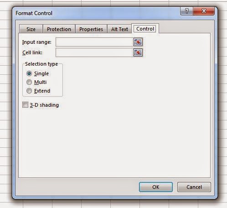Enable the 3-D shading checkbox
The height and width of the screenshot is (208, 227).
(x=25, y=105)
